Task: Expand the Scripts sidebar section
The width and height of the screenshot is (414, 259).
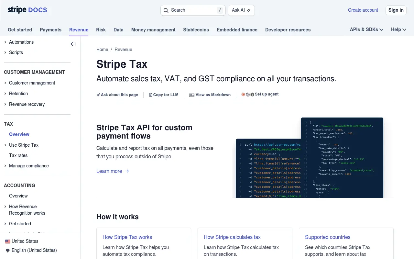Action: coord(5,52)
